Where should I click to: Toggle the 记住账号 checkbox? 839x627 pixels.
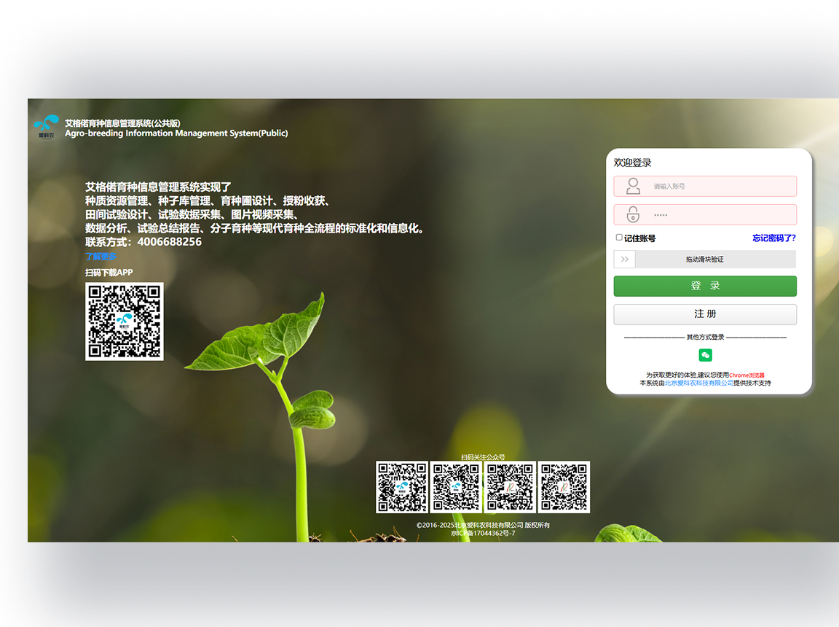pyautogui.click(x=619, y=238)
